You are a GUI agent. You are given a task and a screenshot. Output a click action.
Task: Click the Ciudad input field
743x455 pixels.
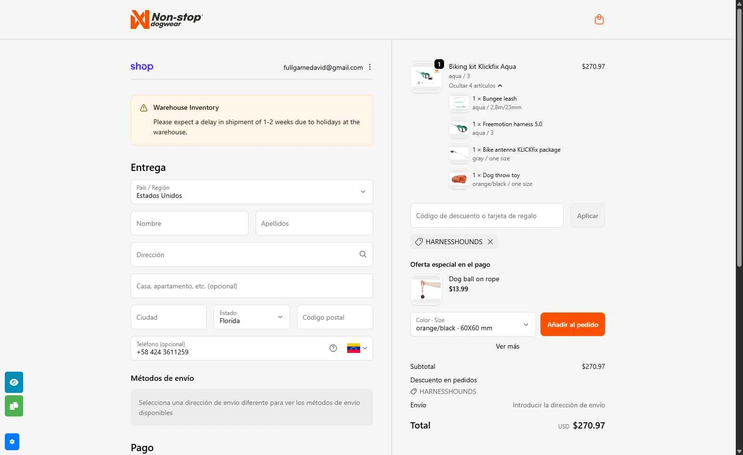169,317
